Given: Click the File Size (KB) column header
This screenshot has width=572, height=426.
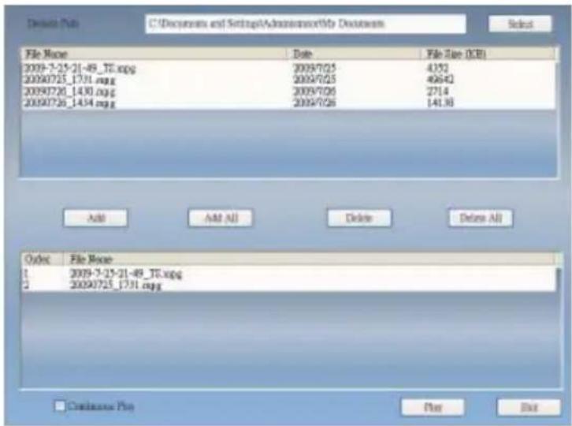Looking at the screenshot, I should (x=488, y=54).
